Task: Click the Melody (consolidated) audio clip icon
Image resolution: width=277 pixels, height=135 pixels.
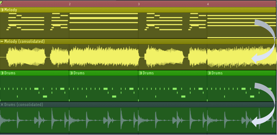Action: tap(2, 42)
